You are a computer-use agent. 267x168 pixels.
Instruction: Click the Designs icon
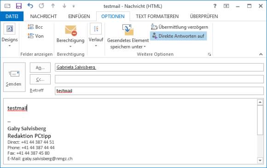pyautogui.click(x=10, y=29)
